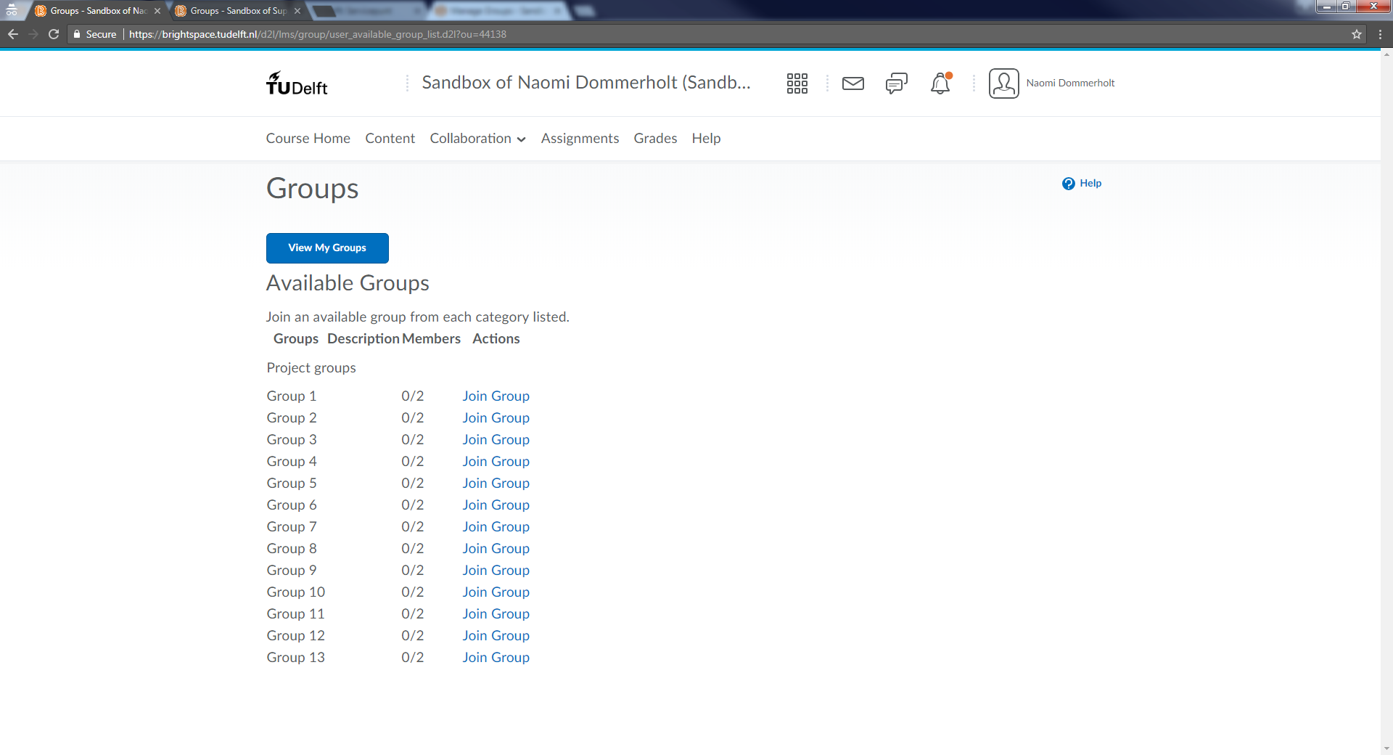Reload the page with the refresh icon
This screenshot has height=755, width=1393.
(x=54, y=34)
